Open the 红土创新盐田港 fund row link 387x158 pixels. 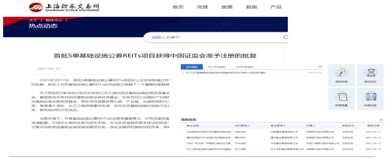210,149
